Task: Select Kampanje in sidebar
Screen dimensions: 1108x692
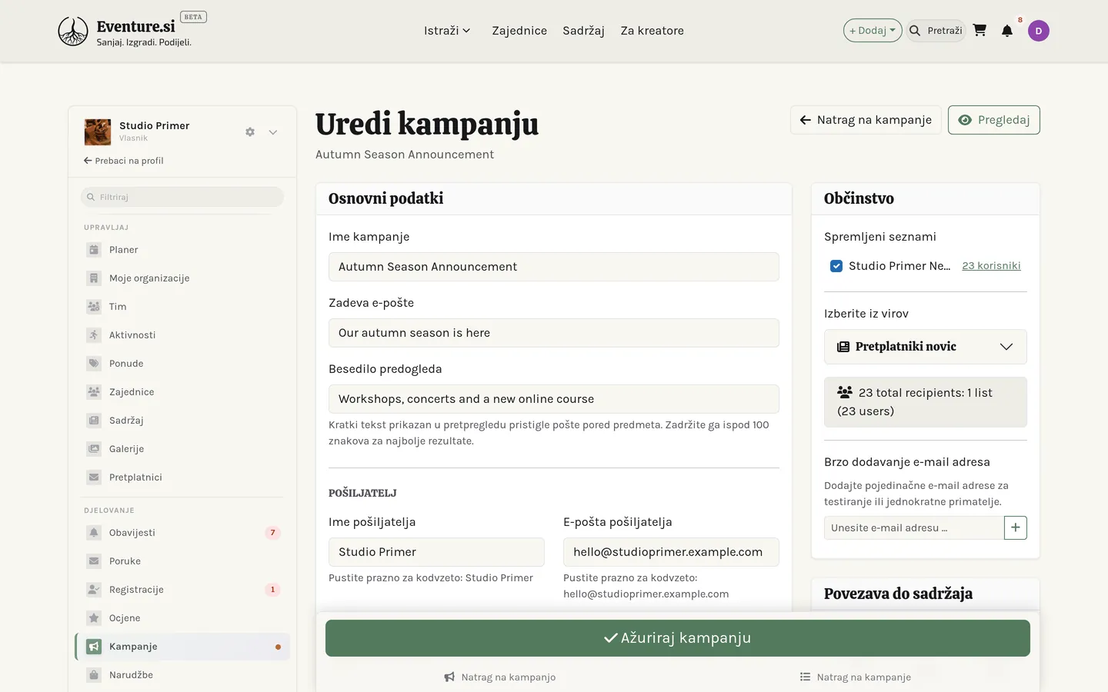Action: pos(182,647)
